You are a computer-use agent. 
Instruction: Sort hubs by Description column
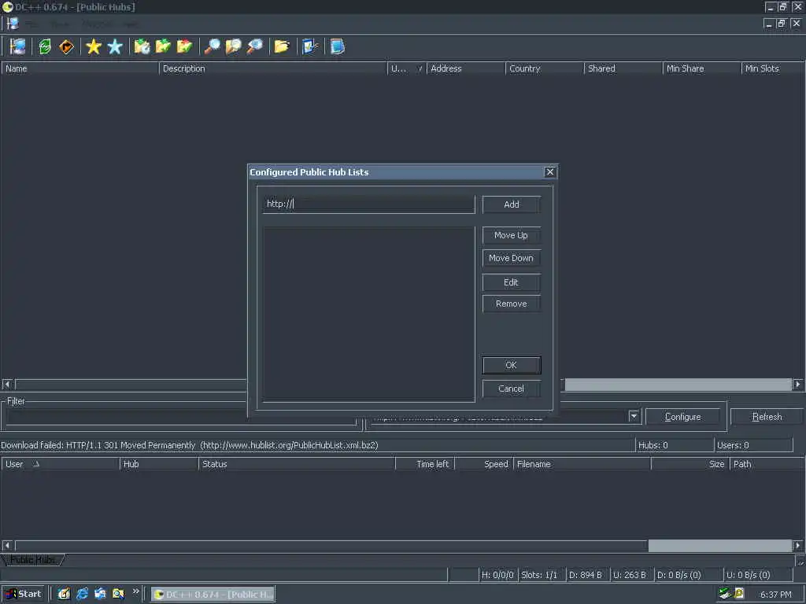point(272,68)
